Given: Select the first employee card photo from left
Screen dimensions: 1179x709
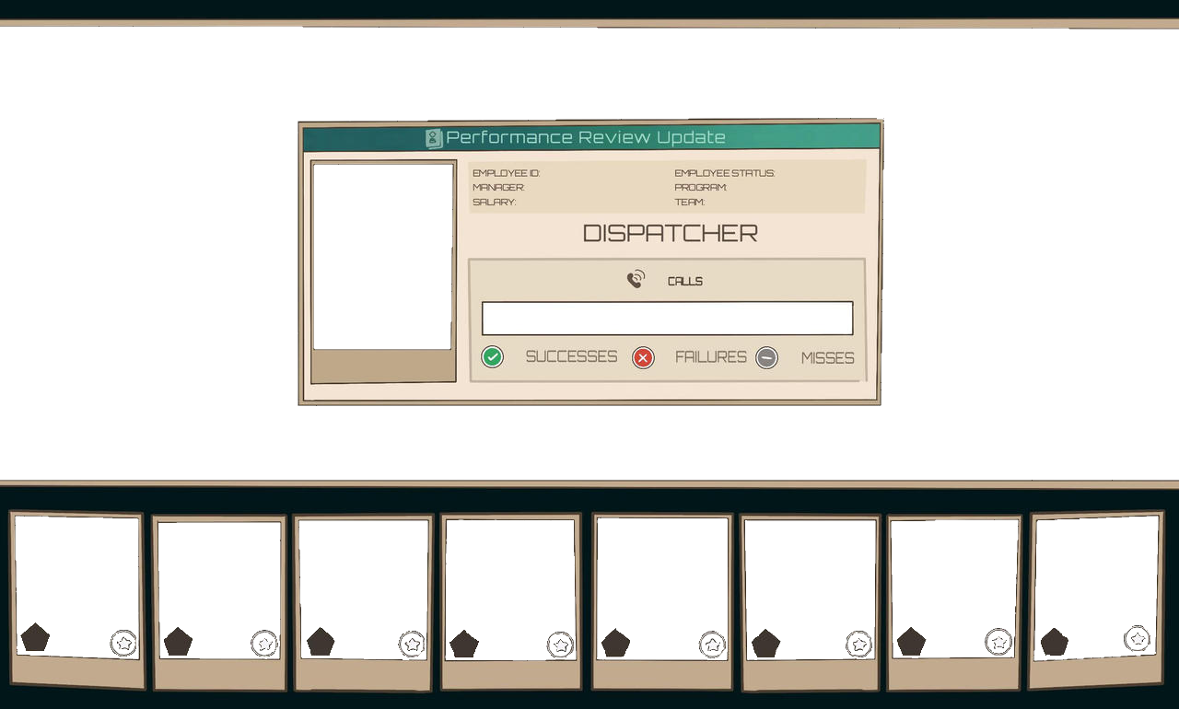Looking at the screenshot, I should point(77,587).
